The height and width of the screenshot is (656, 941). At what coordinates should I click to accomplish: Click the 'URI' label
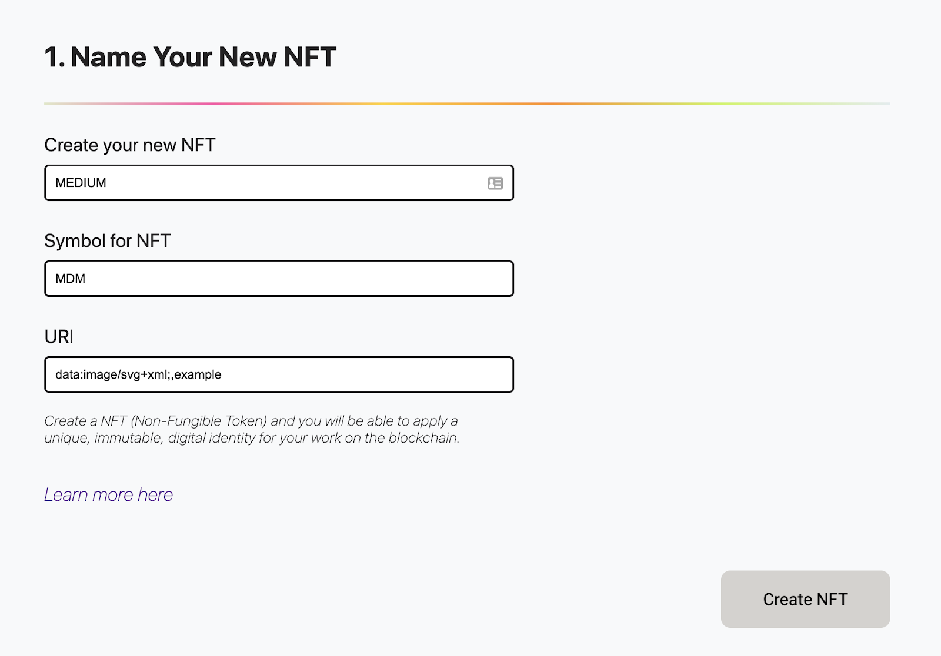[59, 337]
